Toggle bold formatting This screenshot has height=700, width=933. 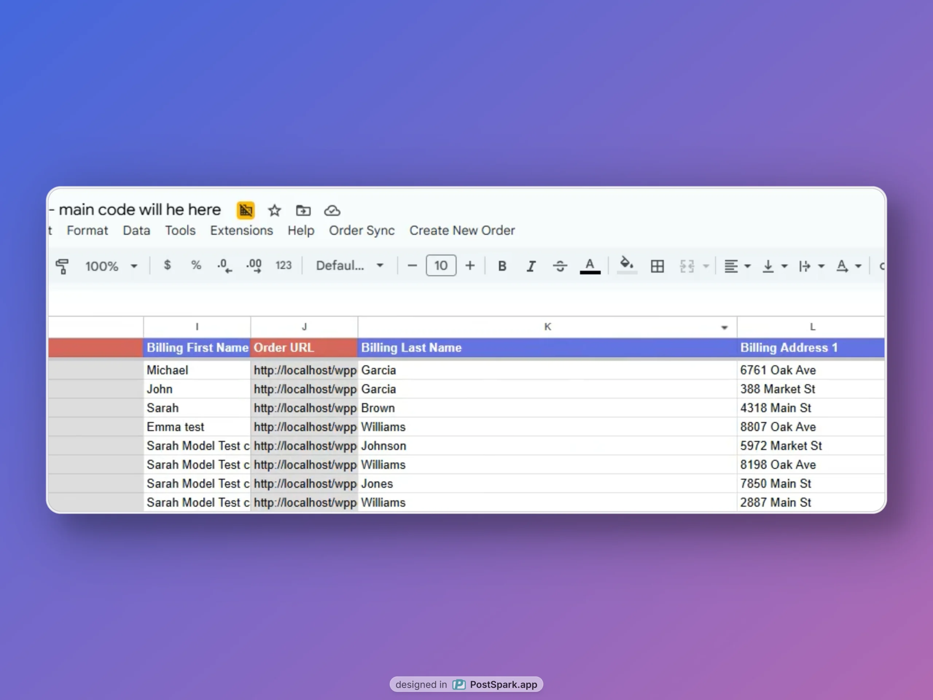502,266
